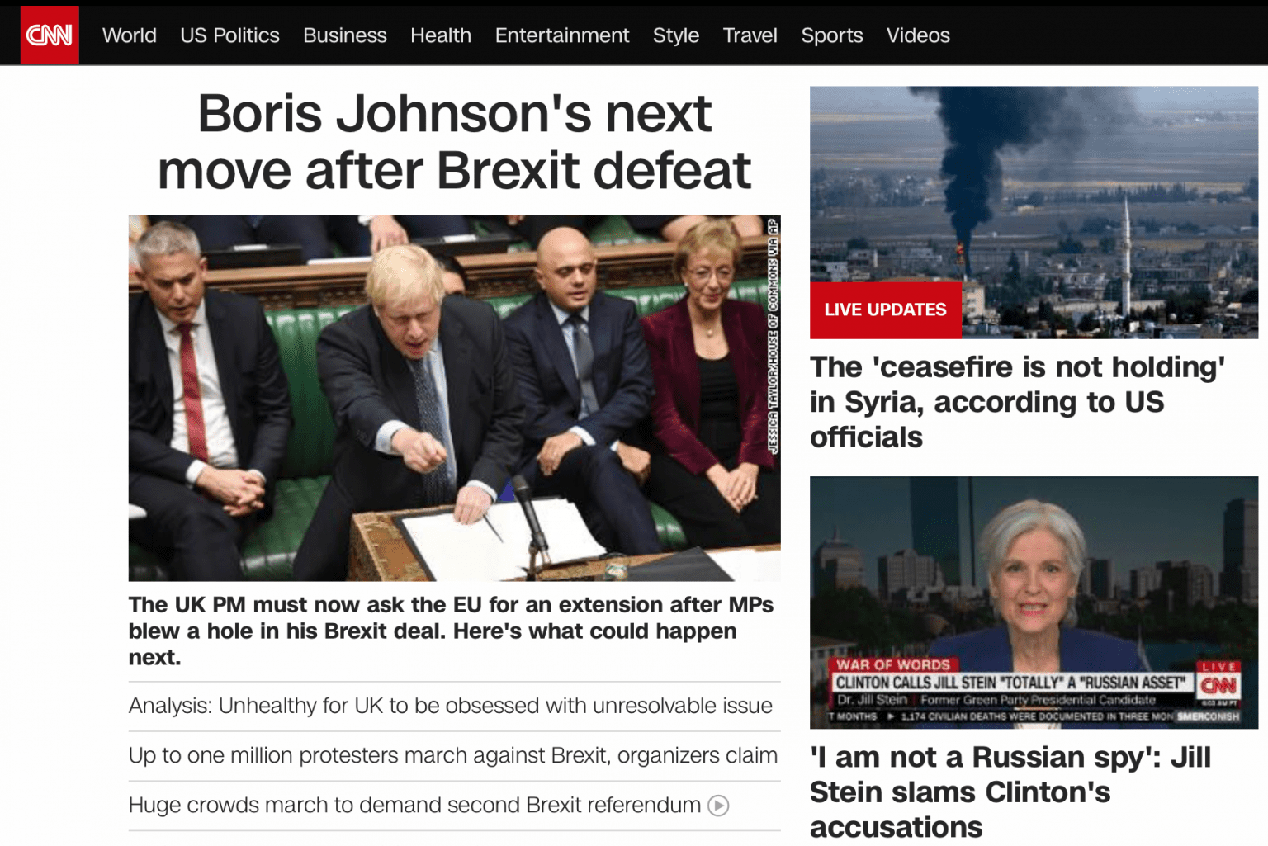Open Boris Johnson's next move headline

pyautogui.click(x=454, y=141)
